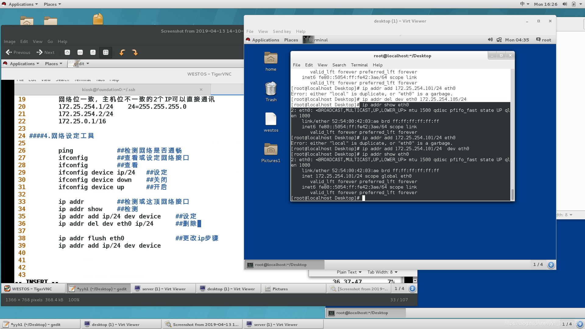Open Applications menu in top panel

(x=21, y=4)
